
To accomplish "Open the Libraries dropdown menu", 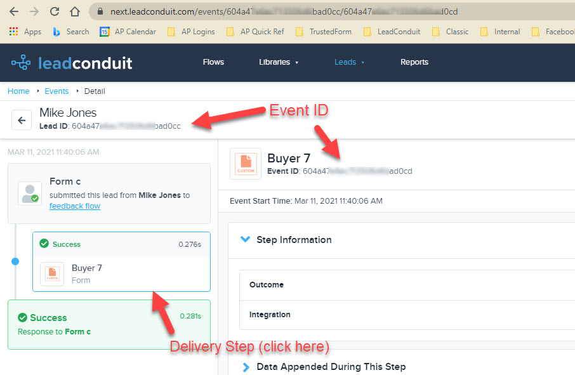I will 279,62.
